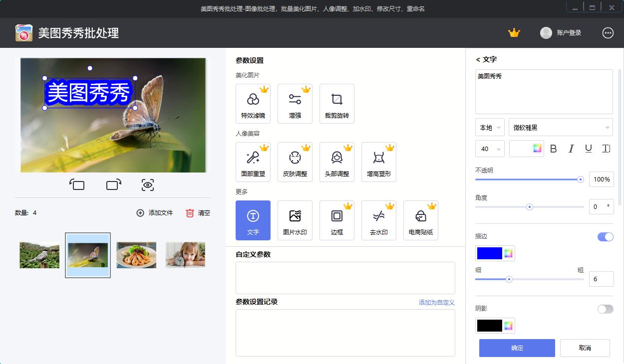
Task: Click the text rotation handle on preview
Action: point(90,68)
